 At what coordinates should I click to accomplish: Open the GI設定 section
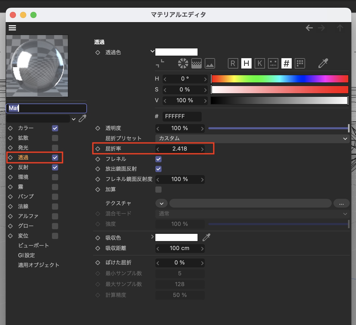[26, 255]
